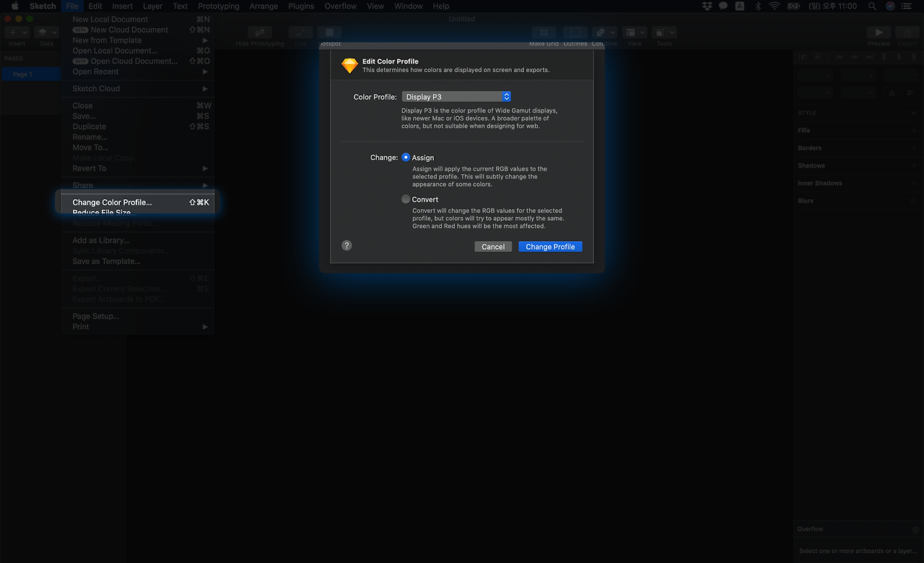Image resolution: width=924 pixels, height=563 pixels.
Task: Open the Apple menu
Action: 14,6
